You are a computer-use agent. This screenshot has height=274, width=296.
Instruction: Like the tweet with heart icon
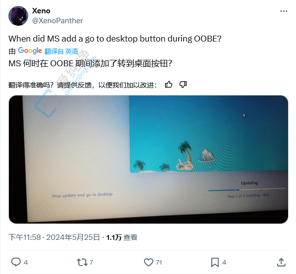click(148, 262)
